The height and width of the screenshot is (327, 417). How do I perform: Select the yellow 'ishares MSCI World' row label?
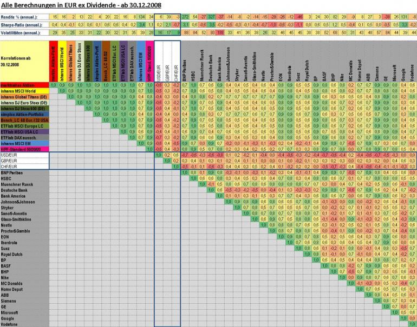(x=25, y=91)
